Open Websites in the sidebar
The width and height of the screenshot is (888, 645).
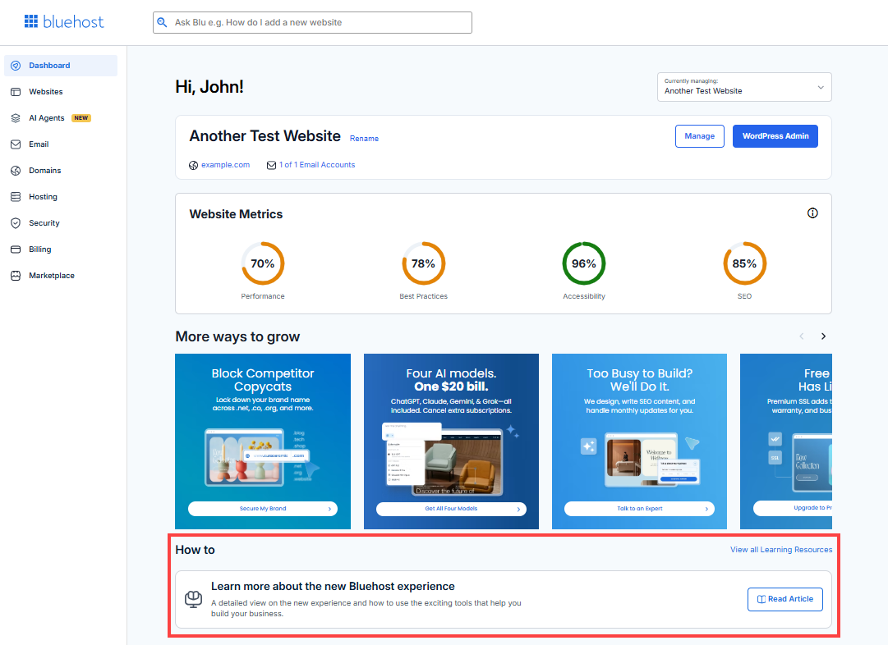(x=61, y=92)
